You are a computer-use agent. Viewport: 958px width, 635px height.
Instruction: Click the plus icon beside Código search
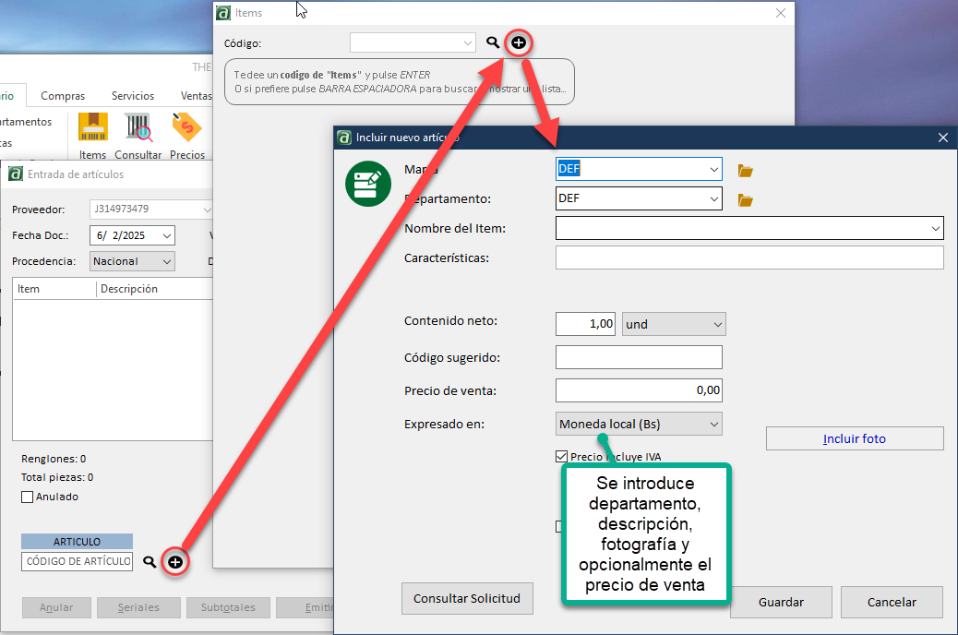pos(519,42)
